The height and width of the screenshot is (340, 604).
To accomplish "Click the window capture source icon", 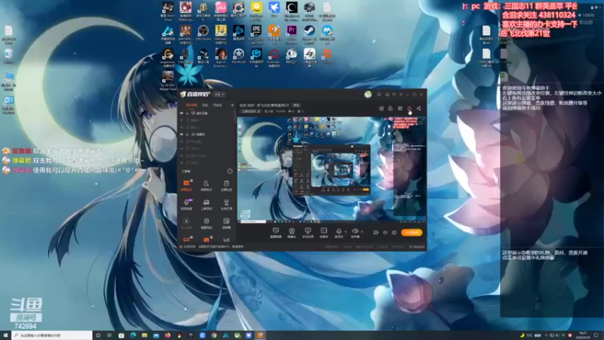I will click(307, 233).
